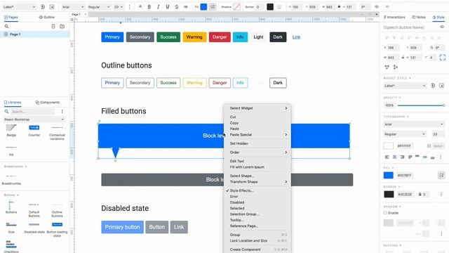The height and width of the screenshot is (253, 449).
Task: Toggle hidden eye icon in top toolbar
Action: [x=377, y=6]
